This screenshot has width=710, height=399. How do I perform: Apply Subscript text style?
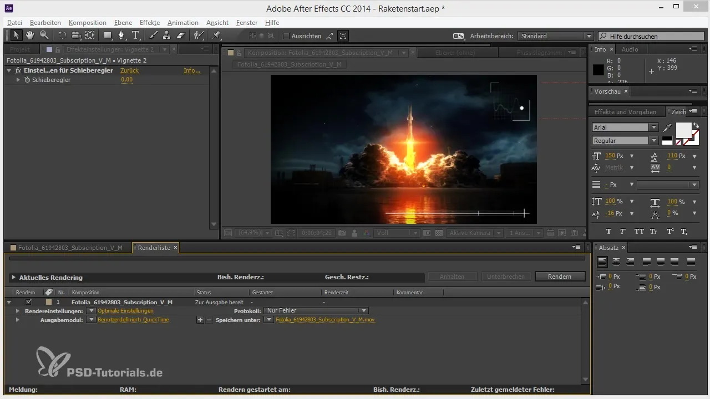[x=684, y=232]
